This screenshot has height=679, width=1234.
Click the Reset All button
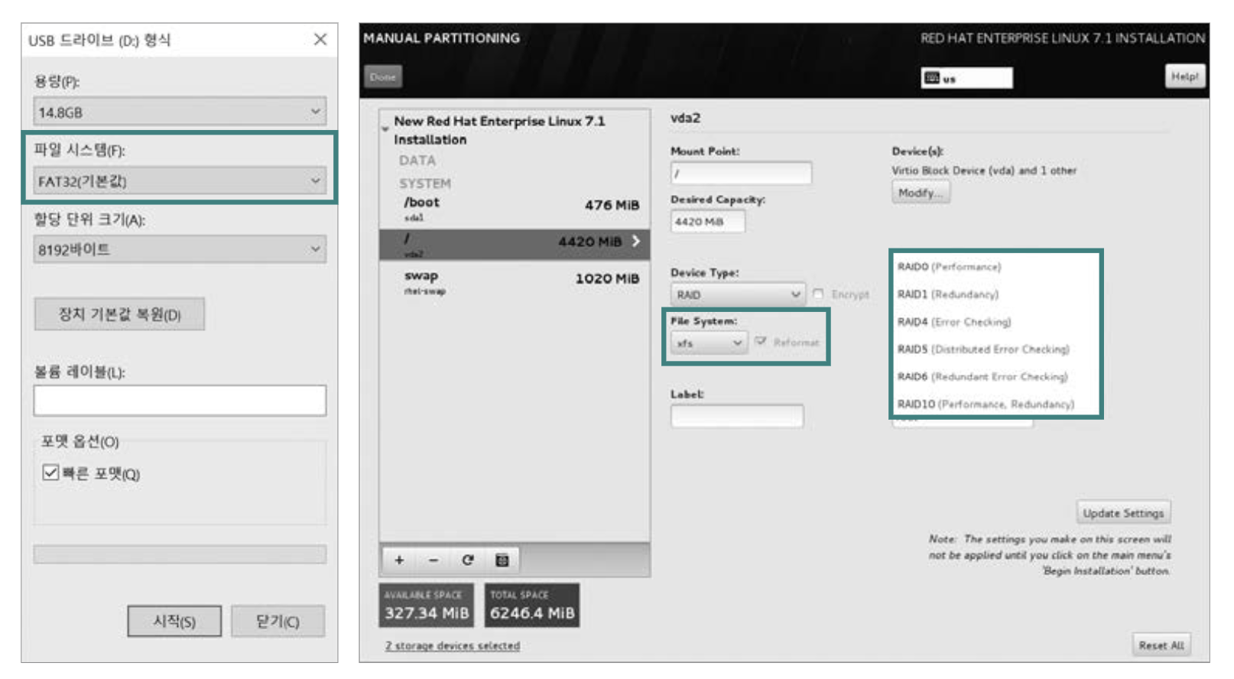[1161, 645]
